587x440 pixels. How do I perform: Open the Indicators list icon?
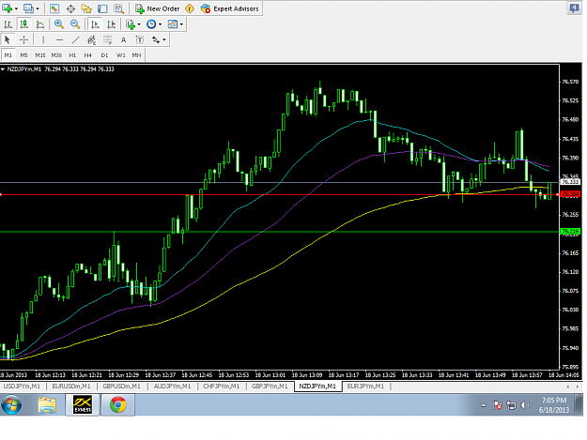130,24
